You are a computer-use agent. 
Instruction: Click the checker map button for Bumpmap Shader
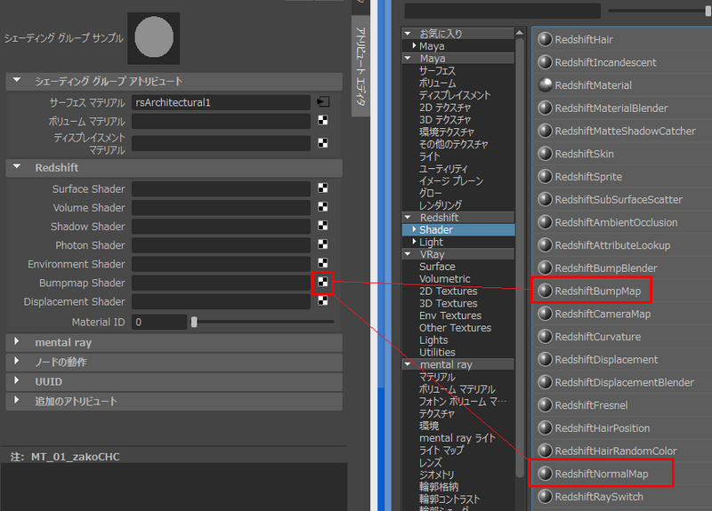(x=323, y=282)
